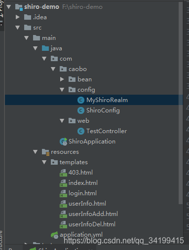Open the TestController class
Viewport: 189px width, 250px height.
click(107, 131)
